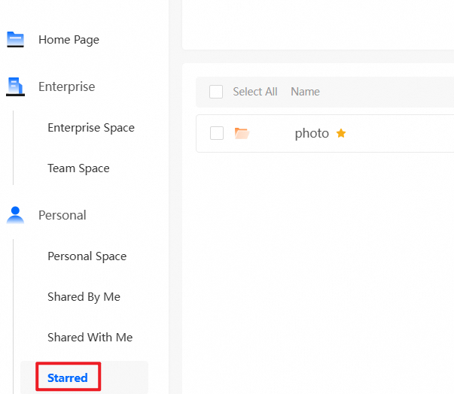Unstar the photo folder via star icon

coord(341,133)
